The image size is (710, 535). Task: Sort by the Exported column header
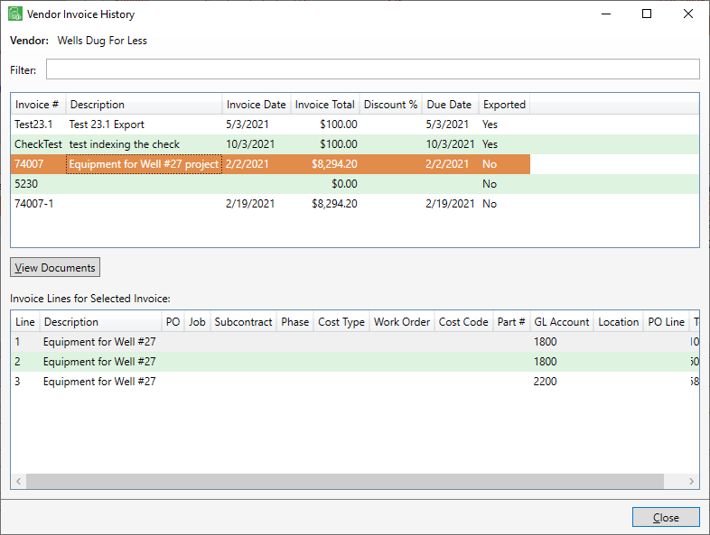tap(504, 105)
